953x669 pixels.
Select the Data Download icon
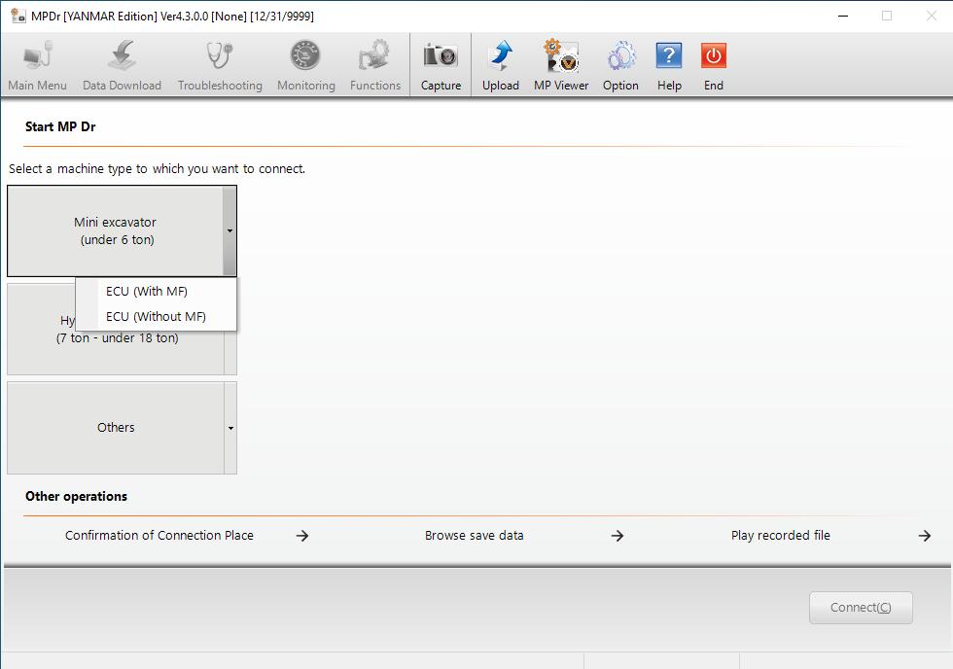[121, 60]
